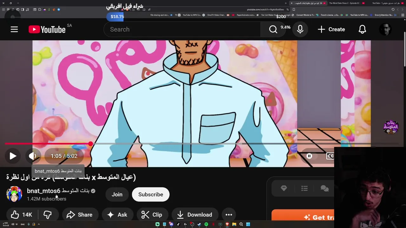Open the Create menu

331,29
